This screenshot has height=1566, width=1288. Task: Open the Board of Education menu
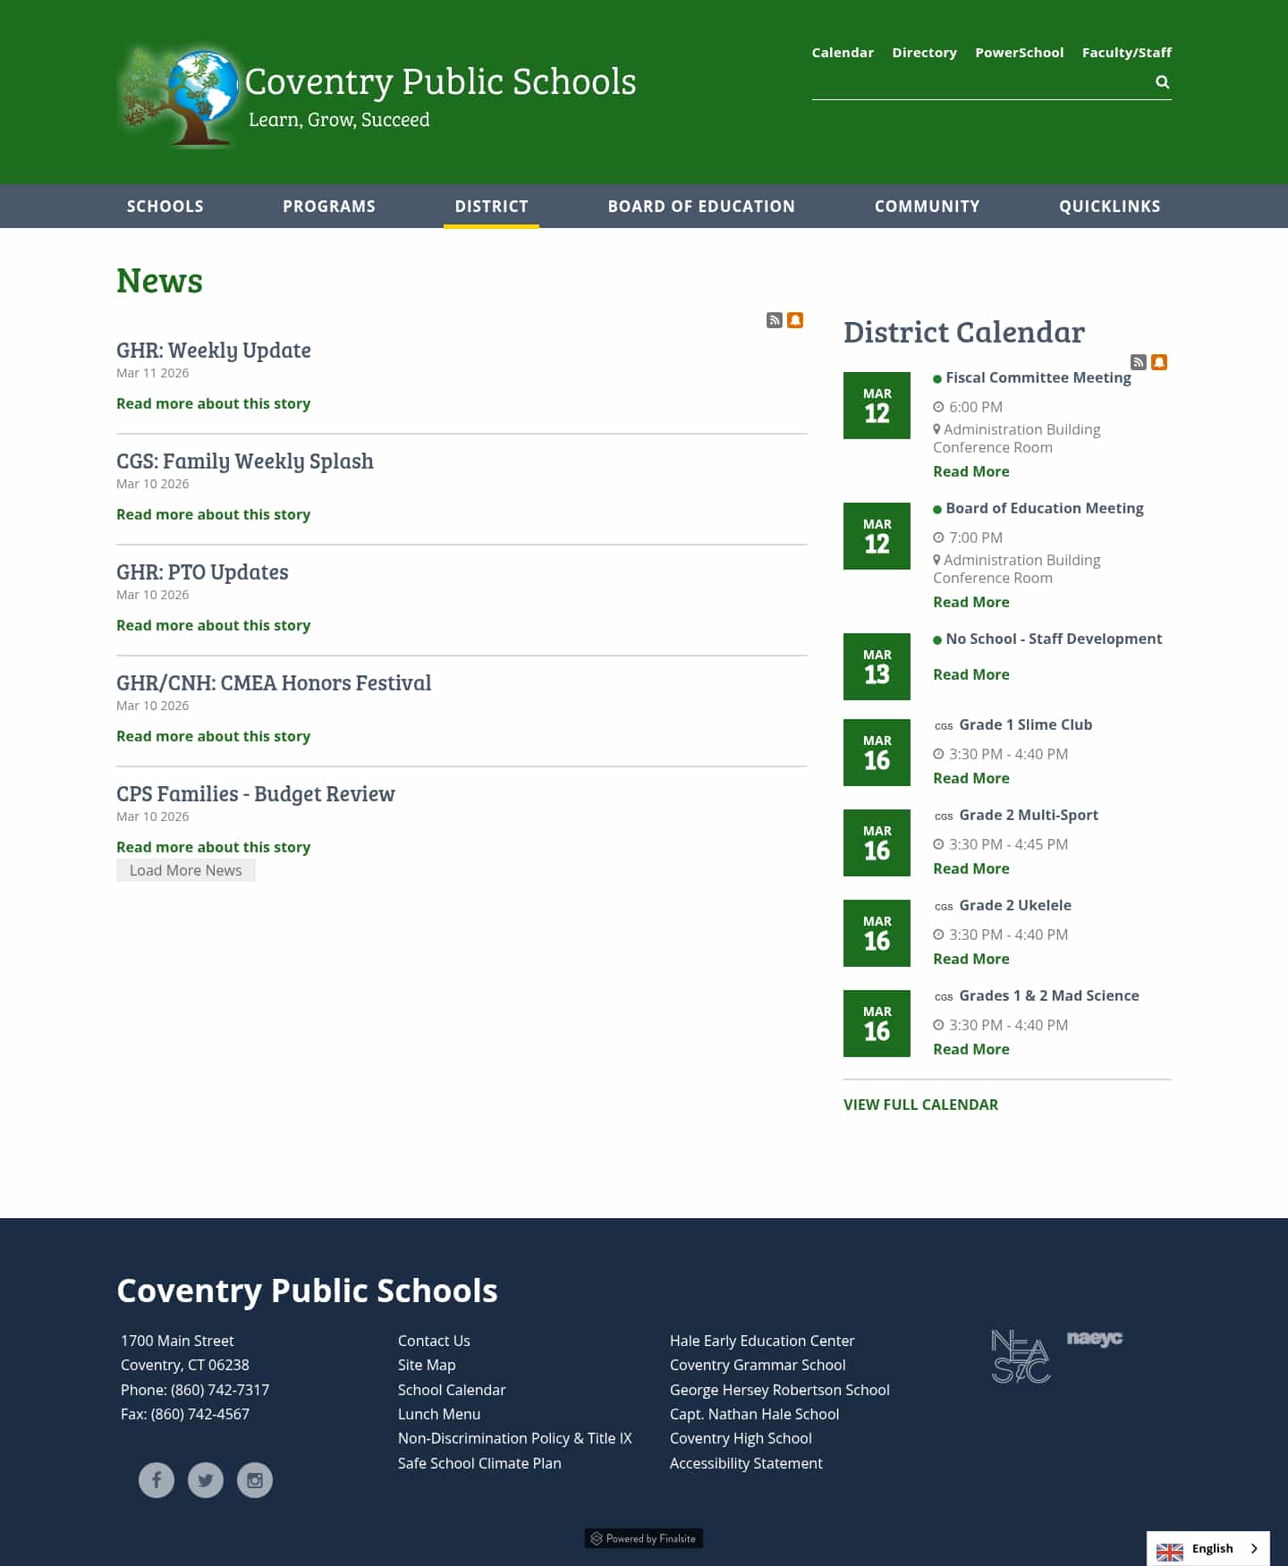pos(701,207)
